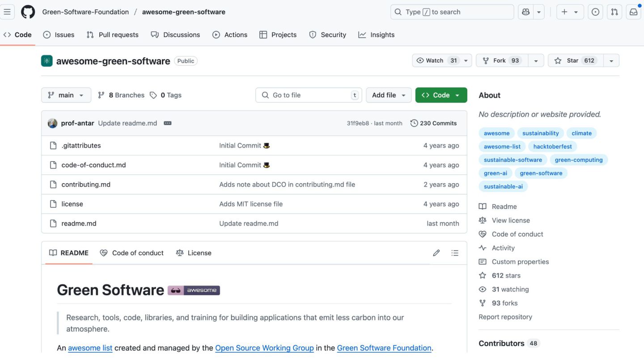Viewport: 644px width, 362px height.
Task: Click the Go to file search field
Action: pyautogui.click(x=309, y=95)
